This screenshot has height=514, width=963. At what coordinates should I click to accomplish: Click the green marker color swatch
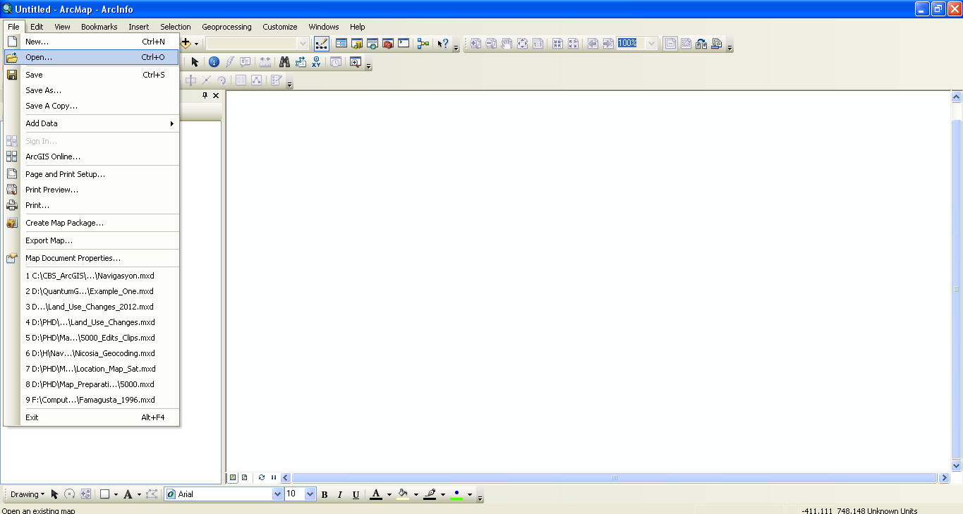tap(456, 494)
